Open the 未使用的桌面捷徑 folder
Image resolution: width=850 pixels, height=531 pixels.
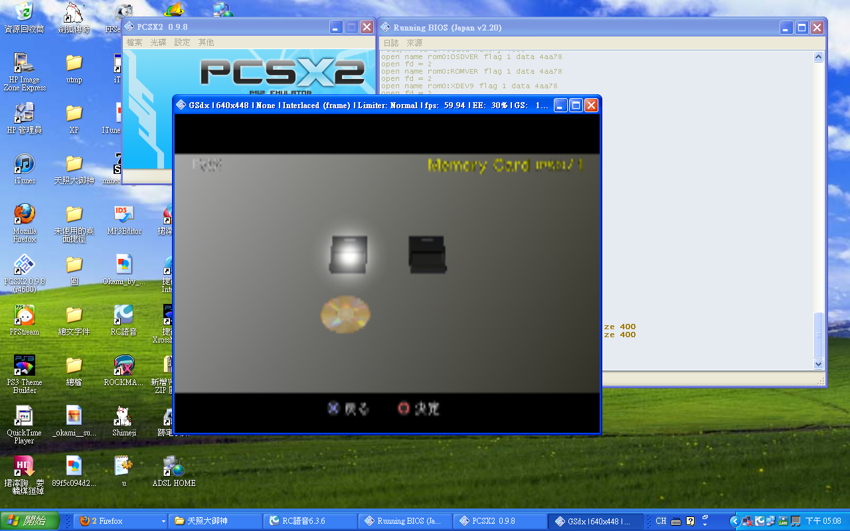coord(74,223)
